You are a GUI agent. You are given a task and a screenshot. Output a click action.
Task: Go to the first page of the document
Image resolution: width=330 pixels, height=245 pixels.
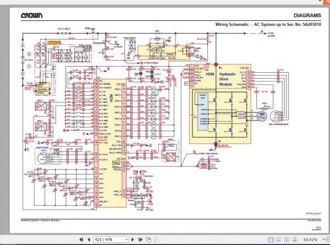coord(81,239)
